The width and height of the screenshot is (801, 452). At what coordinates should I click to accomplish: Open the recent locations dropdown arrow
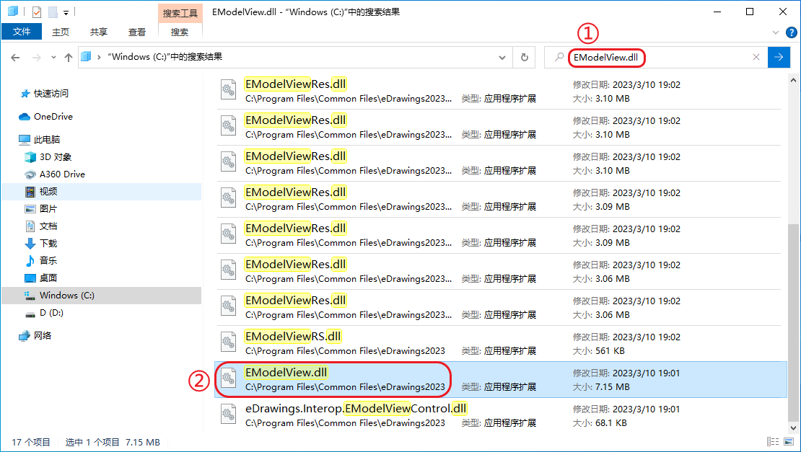tap(53, 57)
